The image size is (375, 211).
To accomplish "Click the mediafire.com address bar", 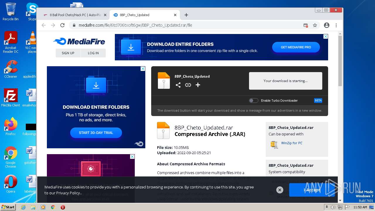I will [x=187, y=25].
